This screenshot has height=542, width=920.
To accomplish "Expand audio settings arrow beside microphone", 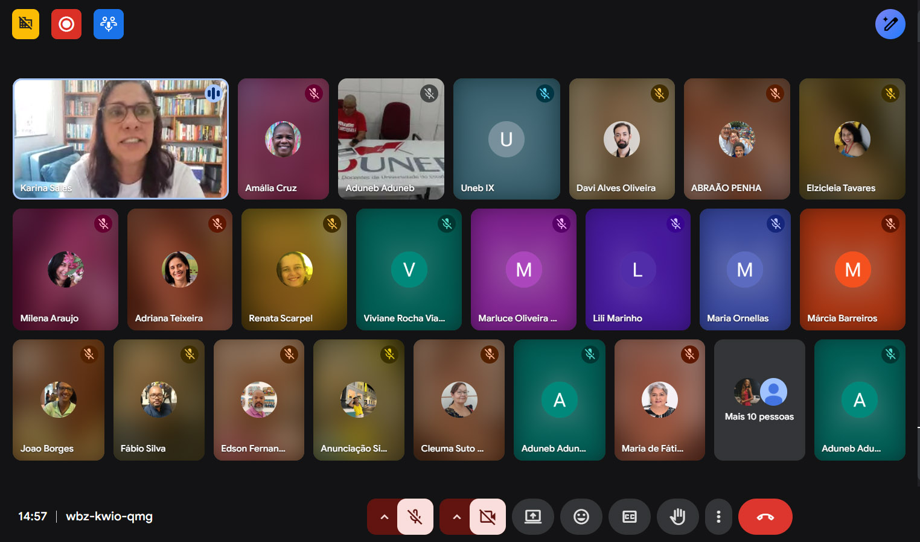I will pos(384,517).
